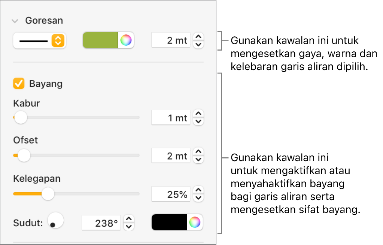Click the Sudut field showing 238°
The image size is (383, 245).
coord(101,223)
